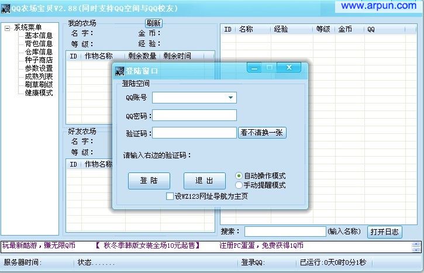
Task: Click 看不清换一张 to change captcha
Action: 262,133
